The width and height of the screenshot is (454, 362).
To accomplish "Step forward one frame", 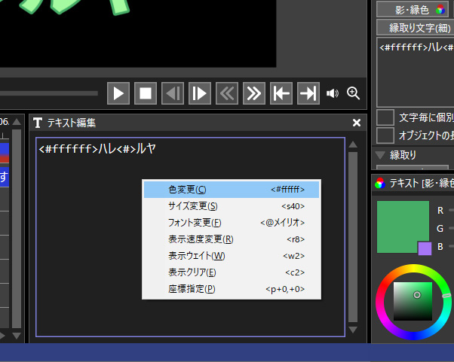I will 200,93.
